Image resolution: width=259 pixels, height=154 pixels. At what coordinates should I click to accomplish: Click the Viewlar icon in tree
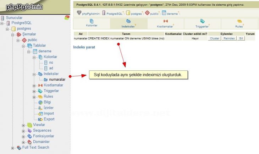click(29, 125)
